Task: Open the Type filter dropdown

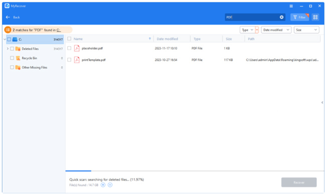Action: click(247, 30)
